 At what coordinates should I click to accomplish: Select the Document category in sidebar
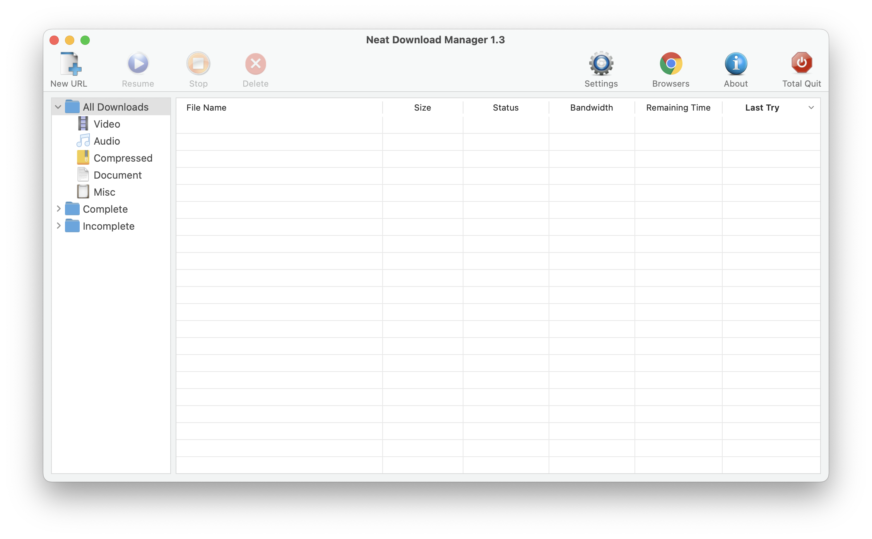pyautogui.click(x=118, y=175)
